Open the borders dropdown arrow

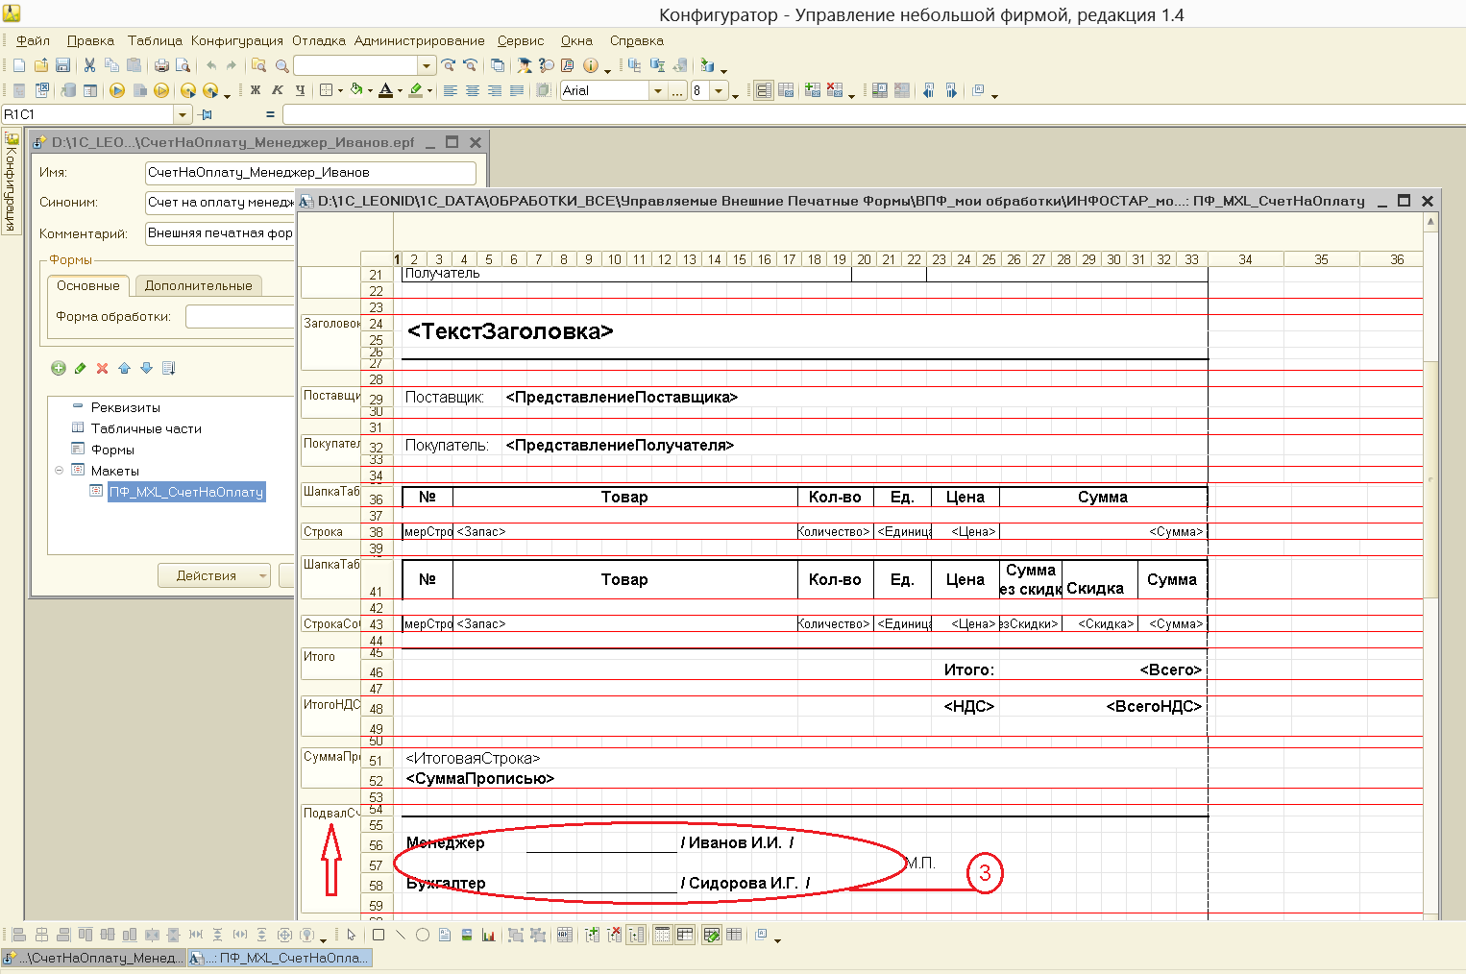pyautogui.click(x=342, y=90)
